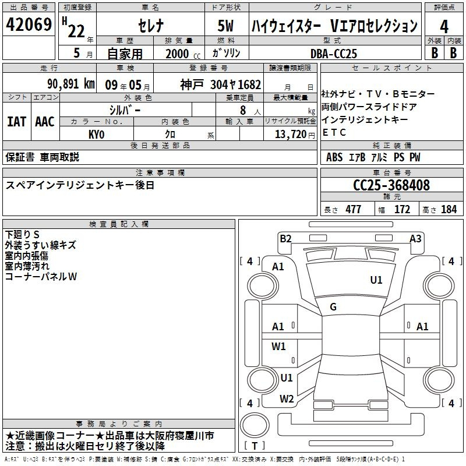466x466 pixels.
Task: Click the ABS エアB アルミ PS PW equipment line
Action: [x=373, y=157]
